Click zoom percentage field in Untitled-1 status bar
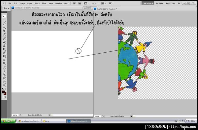 (x=15, y=115)
